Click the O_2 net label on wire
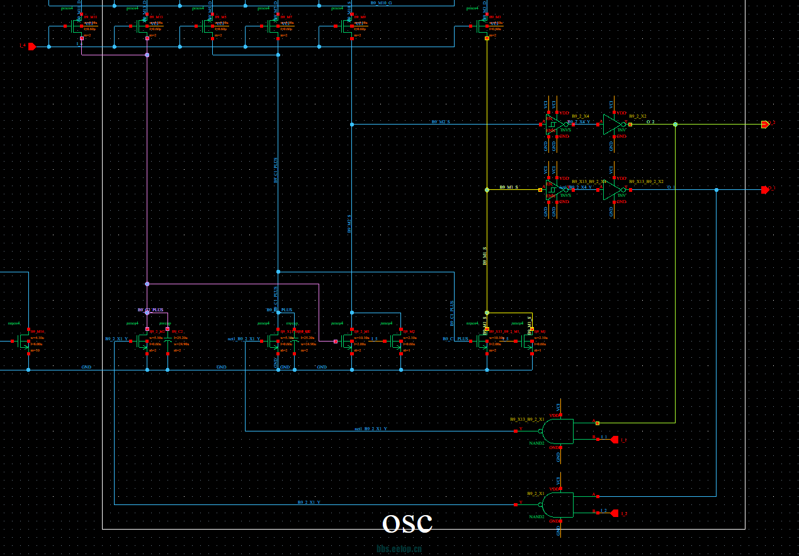This screenshot has height=556, width=799. point(650,122)
